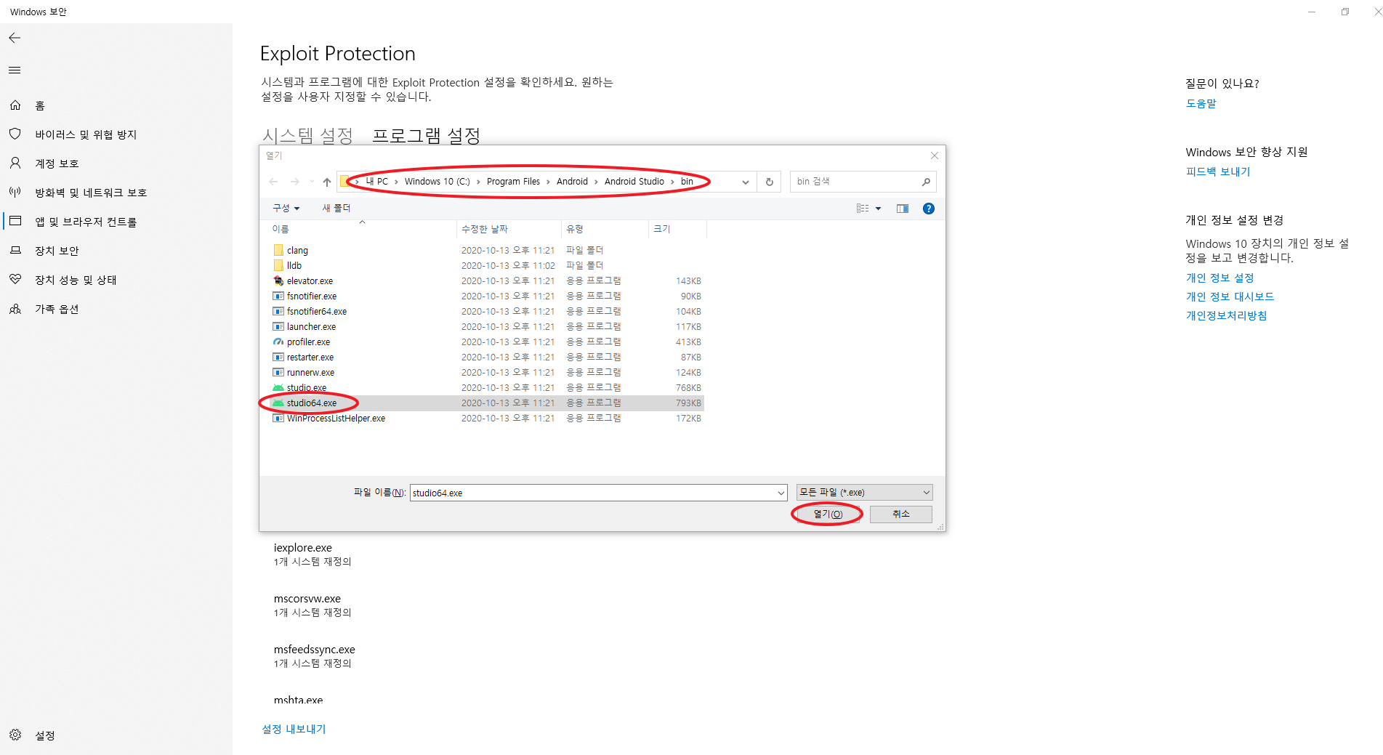This screenshot has height=755, width=1383.
Task: Click the file name input field
Action: pos(593,493)
